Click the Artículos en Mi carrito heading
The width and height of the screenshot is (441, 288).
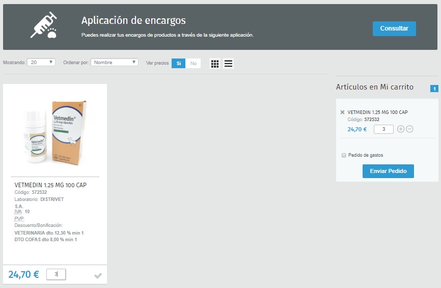tap(375, 87)
